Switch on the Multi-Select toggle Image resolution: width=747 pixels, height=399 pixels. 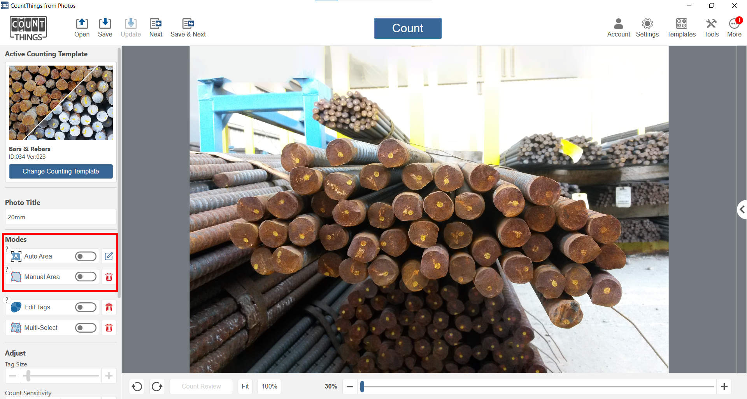click(86, 328)
